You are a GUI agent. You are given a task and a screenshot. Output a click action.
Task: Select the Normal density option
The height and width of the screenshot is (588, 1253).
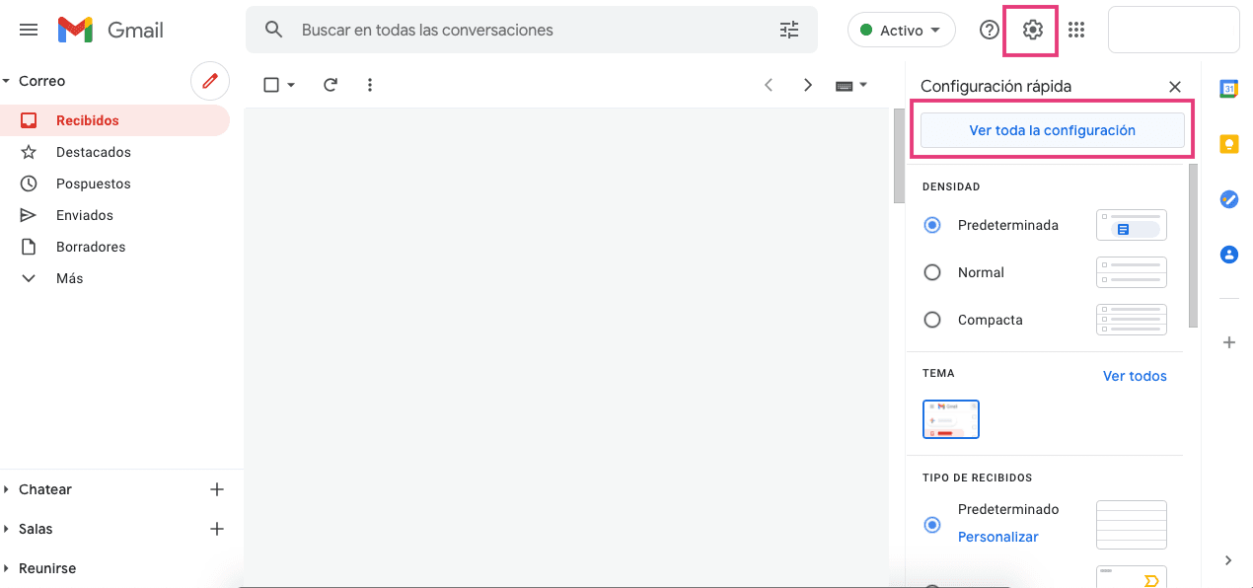click(x=932, y=272)
